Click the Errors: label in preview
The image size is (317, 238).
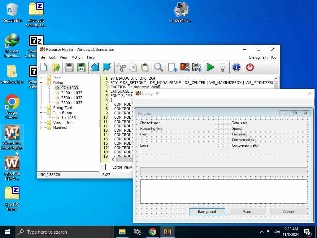[x=145, y=146]
